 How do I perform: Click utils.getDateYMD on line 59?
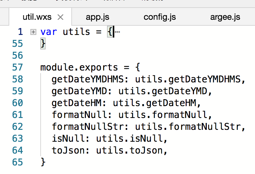coord(163,91)
